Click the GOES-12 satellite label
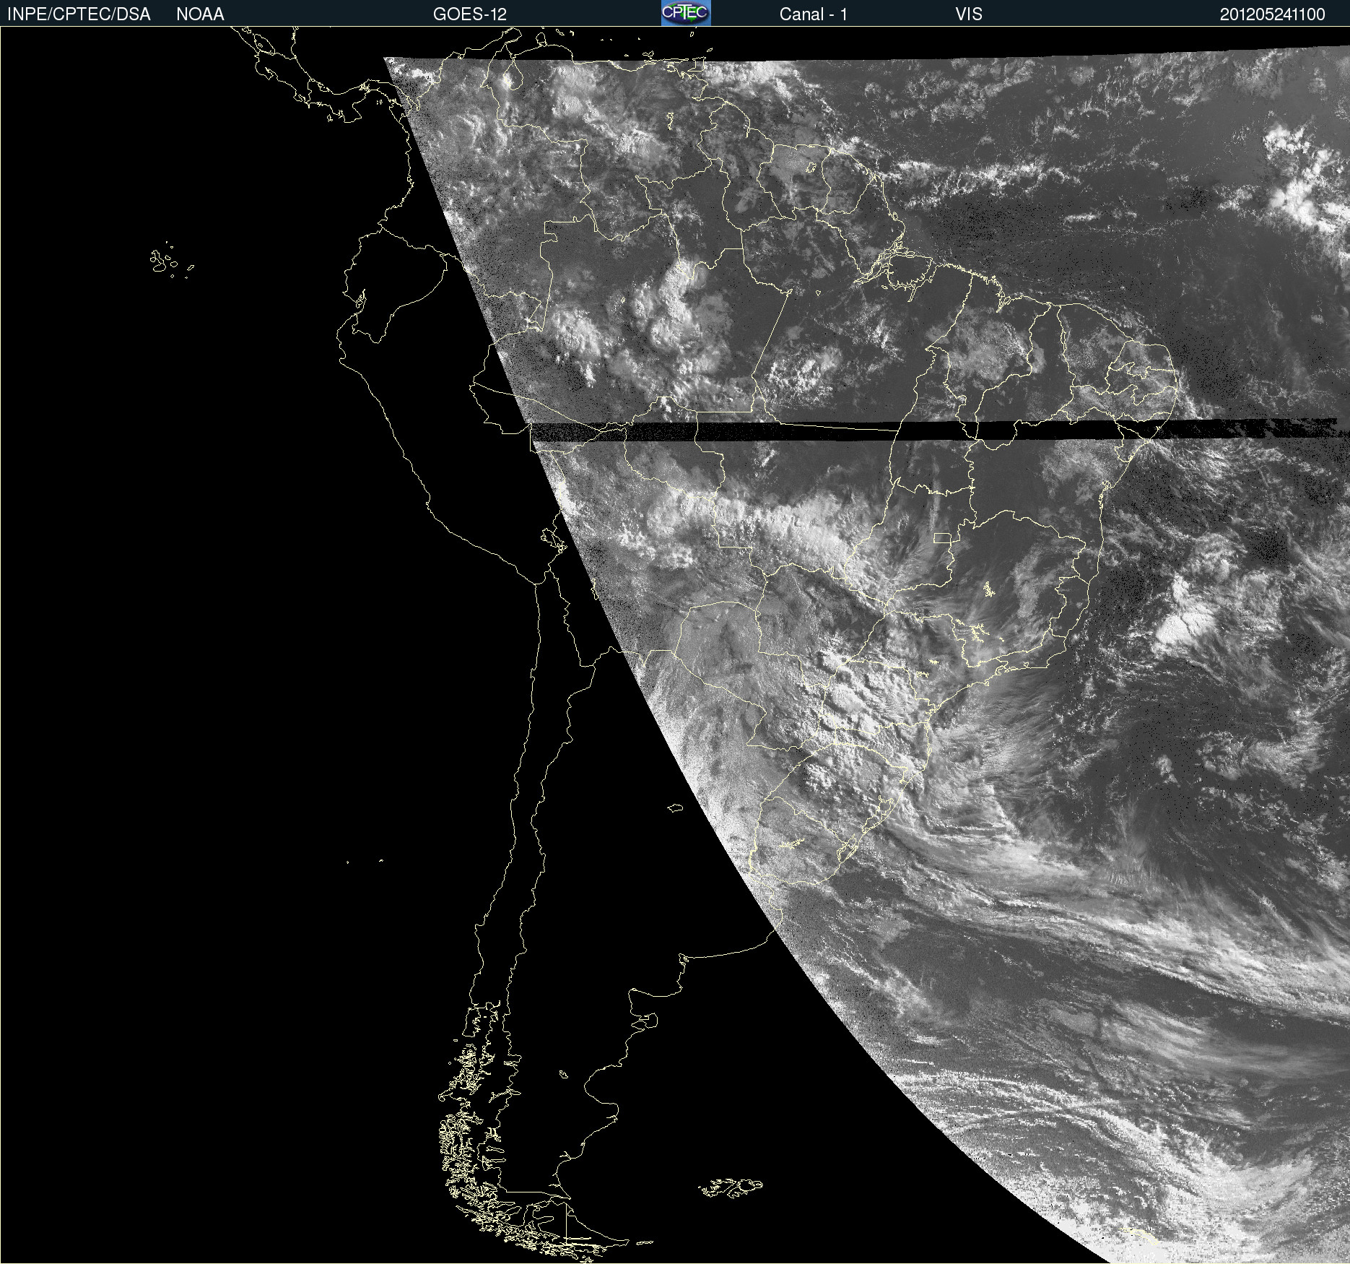The width and height of the screenshot is (1350, 1264). pos(470,14)
